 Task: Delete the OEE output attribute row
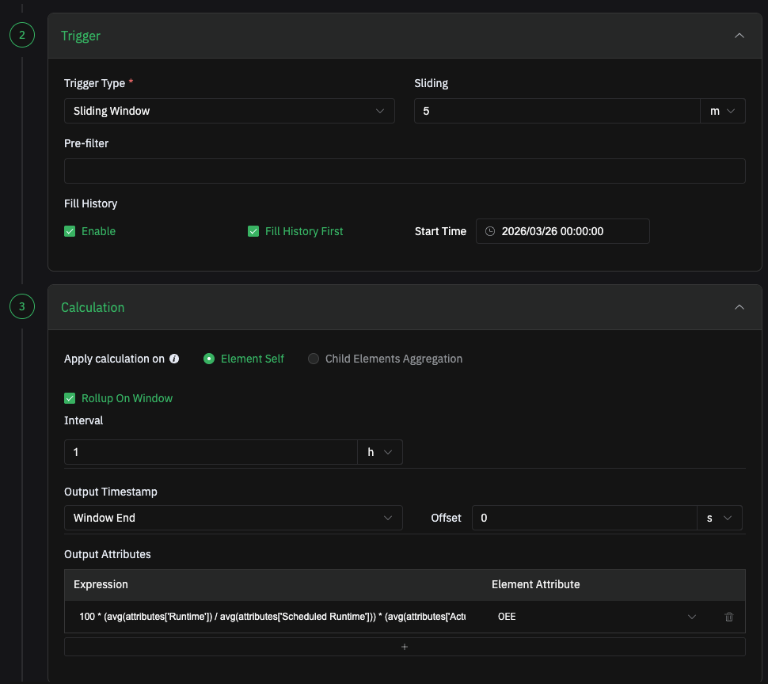(729, 617)
